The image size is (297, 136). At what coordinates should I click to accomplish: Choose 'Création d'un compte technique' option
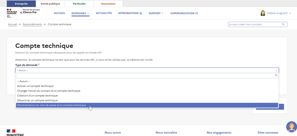tap(147, 95)
